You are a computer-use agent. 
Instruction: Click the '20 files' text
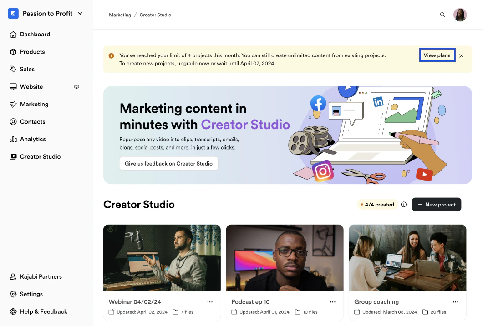tap(438, 312)
